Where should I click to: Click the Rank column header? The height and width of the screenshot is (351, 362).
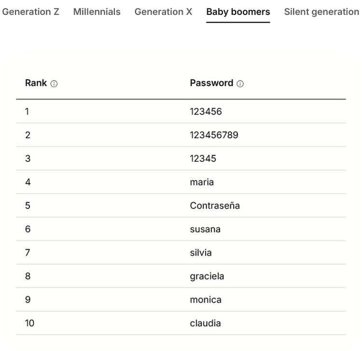pyautogui.click(x=36, y=83)
